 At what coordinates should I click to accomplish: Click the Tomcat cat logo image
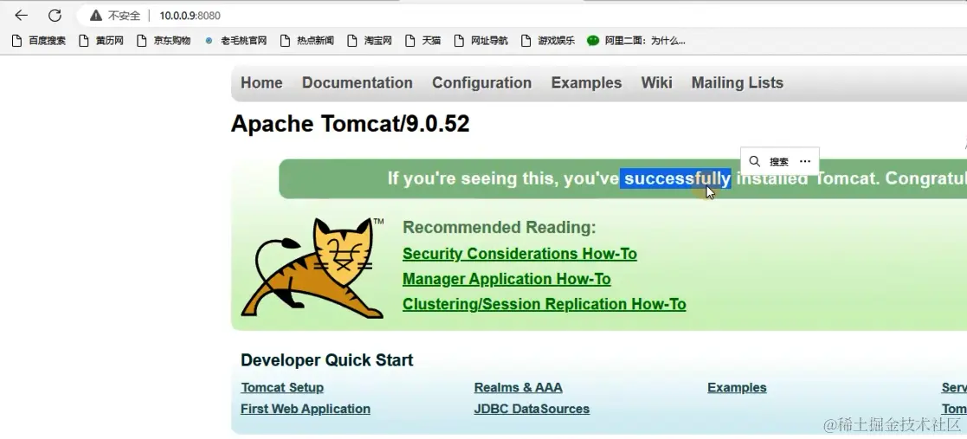[x=312, y=268]
